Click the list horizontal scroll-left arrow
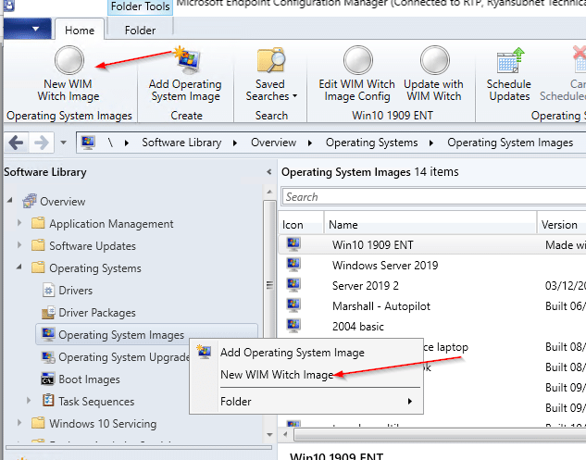Image resolution: width=586 pixels, height=460 pixels. (285, 434)
